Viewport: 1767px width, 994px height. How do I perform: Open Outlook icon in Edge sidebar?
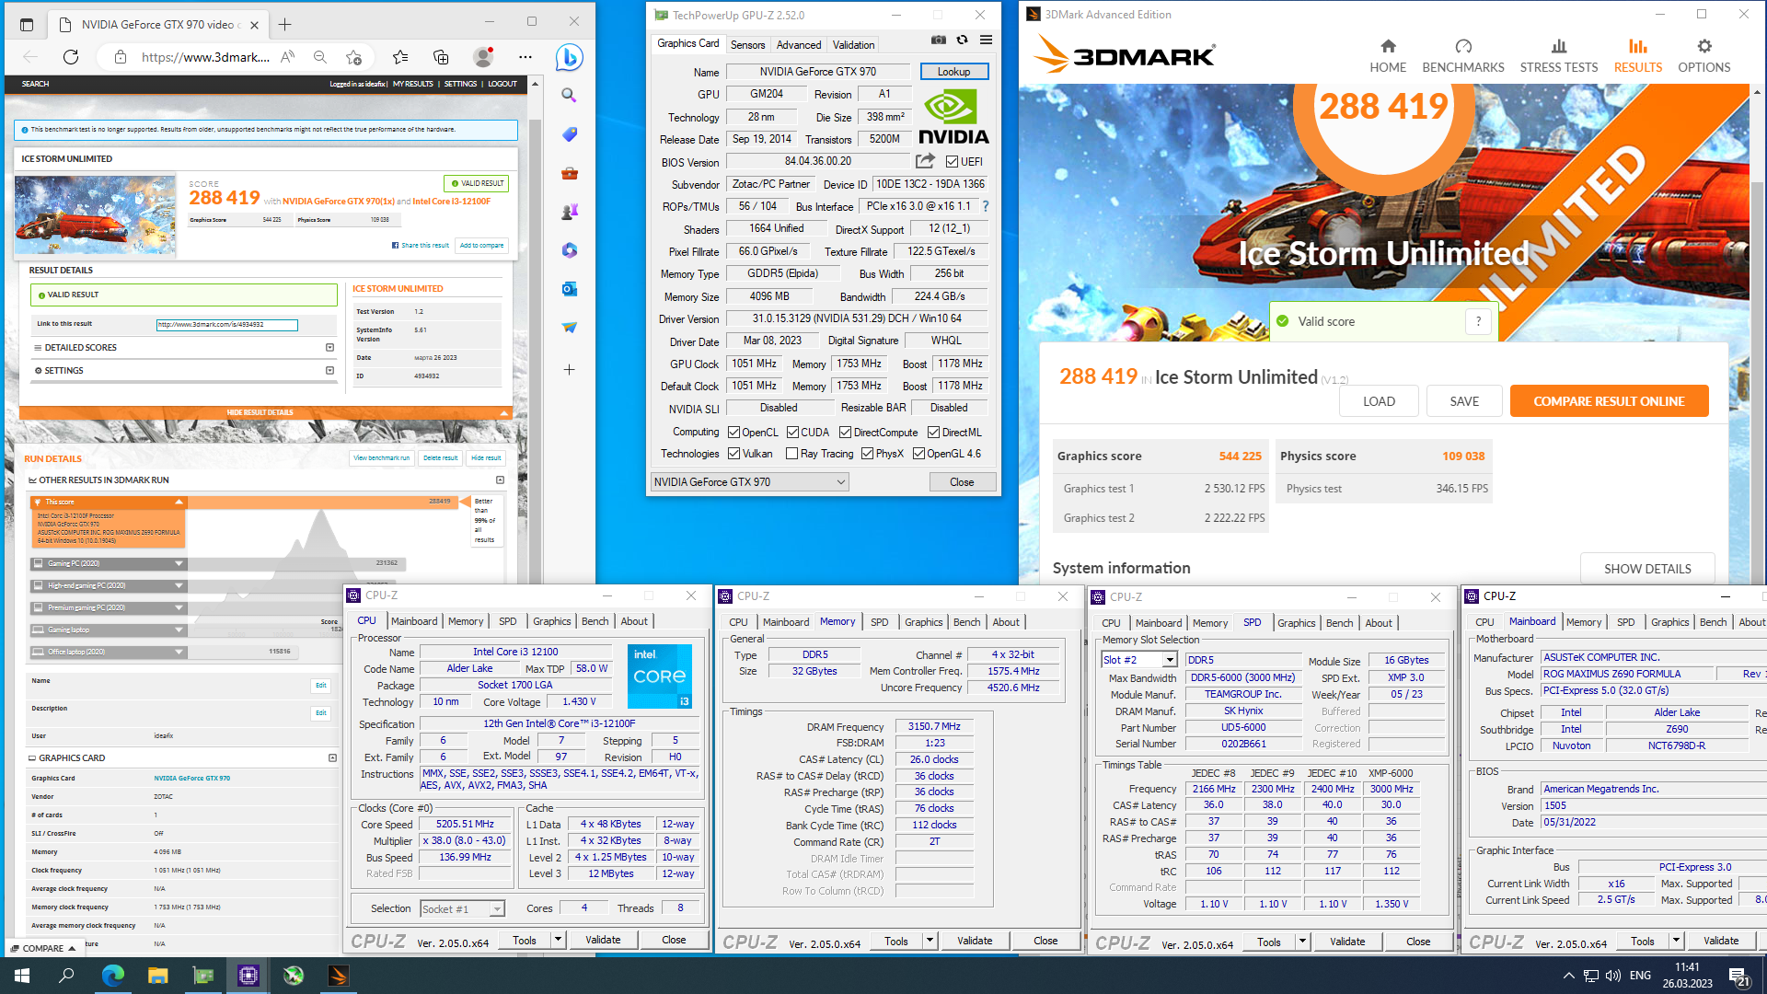tap(569, 289)
